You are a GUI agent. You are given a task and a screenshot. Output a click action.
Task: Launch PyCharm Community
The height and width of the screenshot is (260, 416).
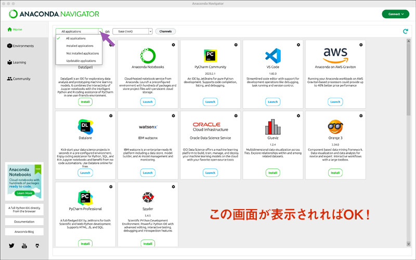click(x=210, y=102)
